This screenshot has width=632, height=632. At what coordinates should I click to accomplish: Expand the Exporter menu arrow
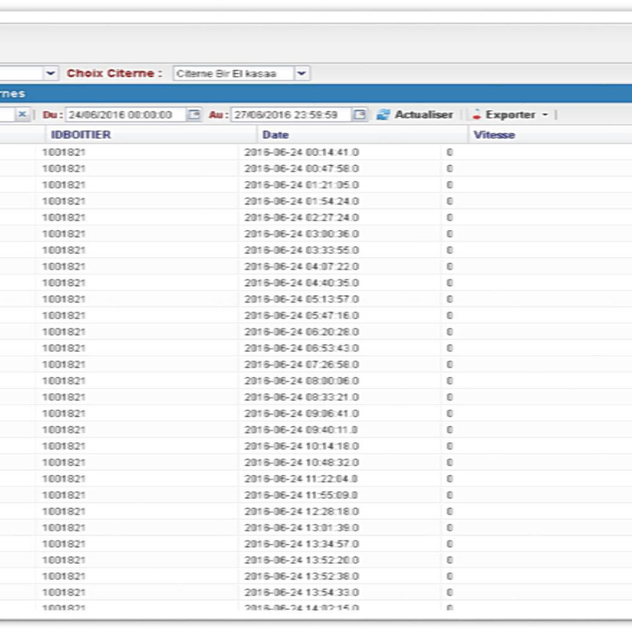(x=545, y=115)
